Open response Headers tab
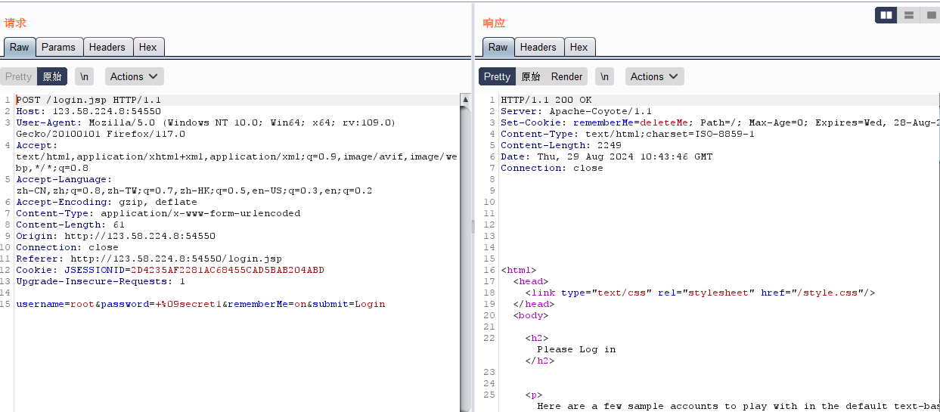940x412 pixels. coord(538,47)
